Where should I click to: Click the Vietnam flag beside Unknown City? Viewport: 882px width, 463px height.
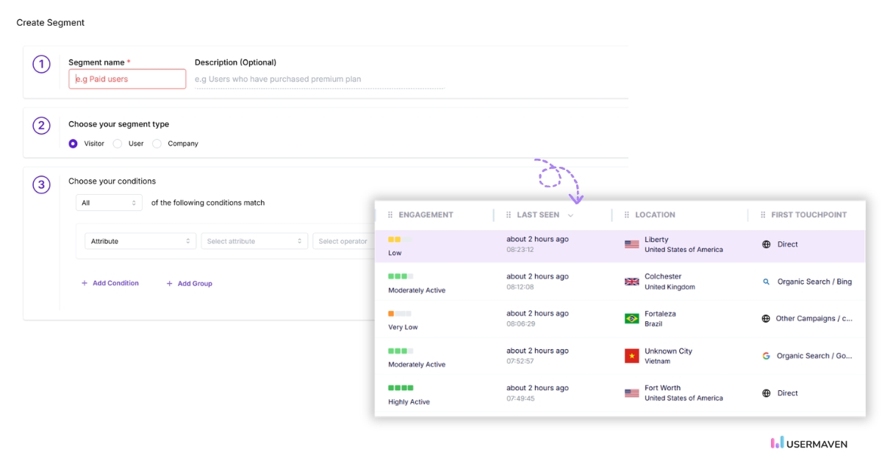(x=633, y=355)
